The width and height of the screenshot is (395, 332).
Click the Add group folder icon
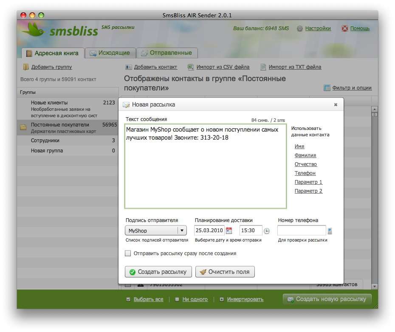coord(26,67)
